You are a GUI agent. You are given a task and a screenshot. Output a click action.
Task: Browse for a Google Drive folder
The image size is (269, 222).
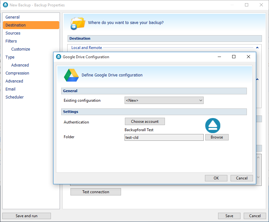click(217, 137)
